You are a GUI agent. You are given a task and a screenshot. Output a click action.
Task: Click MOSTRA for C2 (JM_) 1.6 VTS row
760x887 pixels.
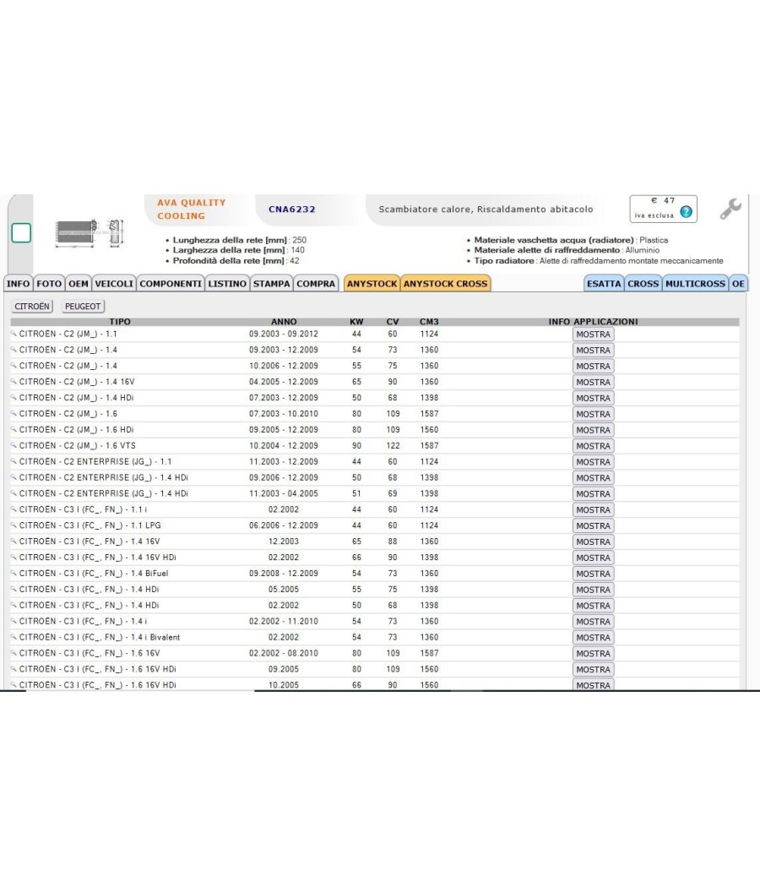593,446
